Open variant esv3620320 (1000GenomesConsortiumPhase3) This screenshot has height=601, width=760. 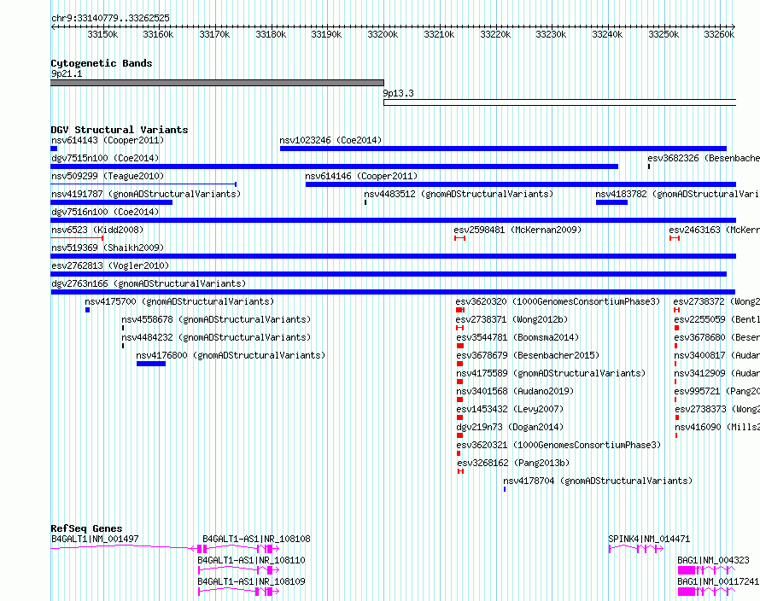[558, 301]
